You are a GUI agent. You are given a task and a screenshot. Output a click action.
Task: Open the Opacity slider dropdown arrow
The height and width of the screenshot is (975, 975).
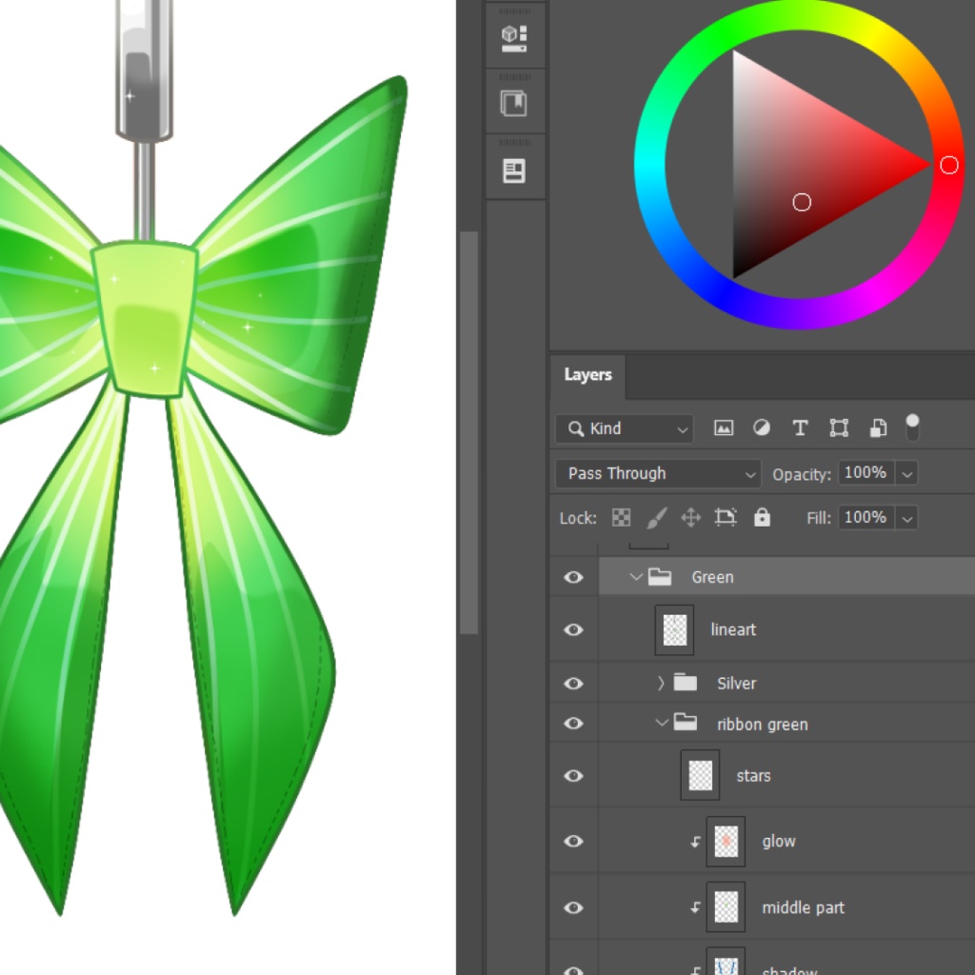point(907,474)
